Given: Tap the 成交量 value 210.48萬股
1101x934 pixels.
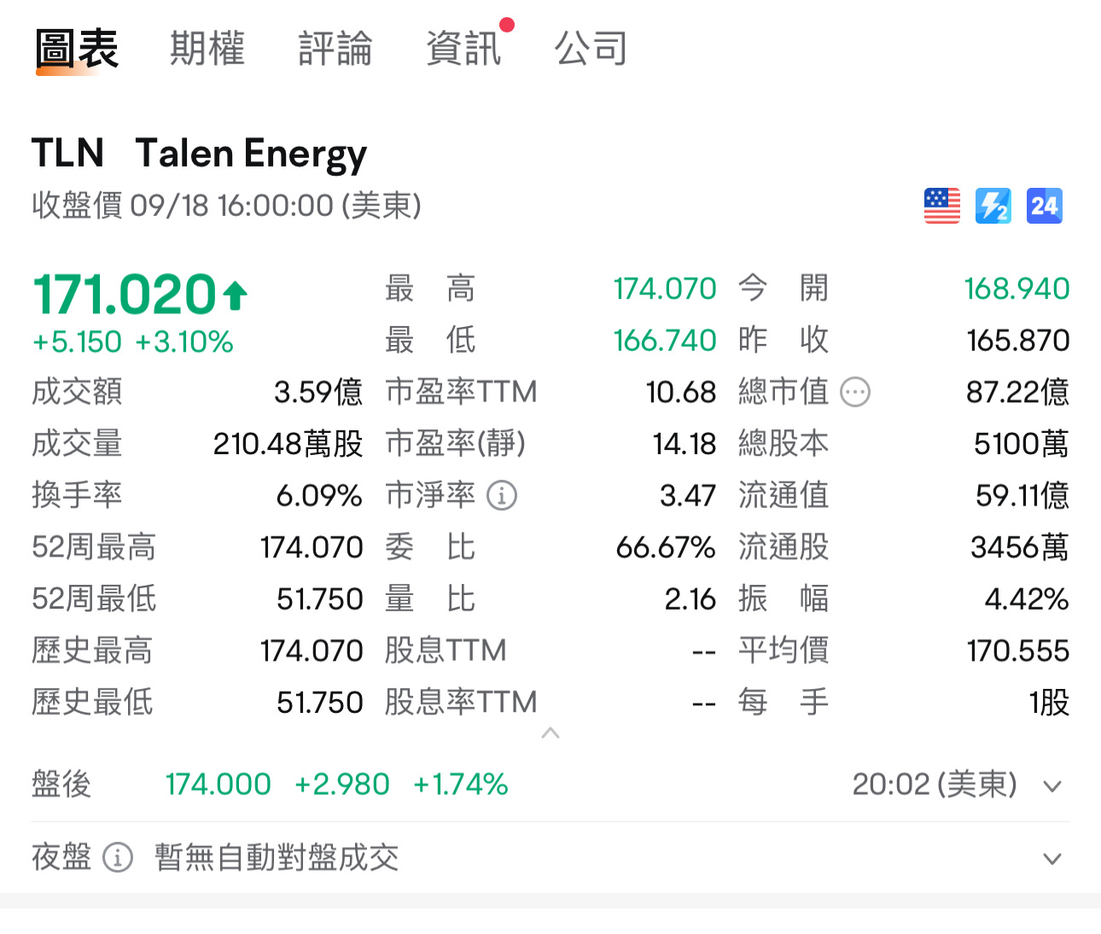Looking at the screenshot, I should pyautogui.click(x=288, y=444).
